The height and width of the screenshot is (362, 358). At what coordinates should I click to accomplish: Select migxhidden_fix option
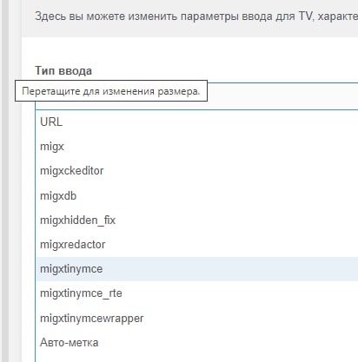click(x=197, y=220)
